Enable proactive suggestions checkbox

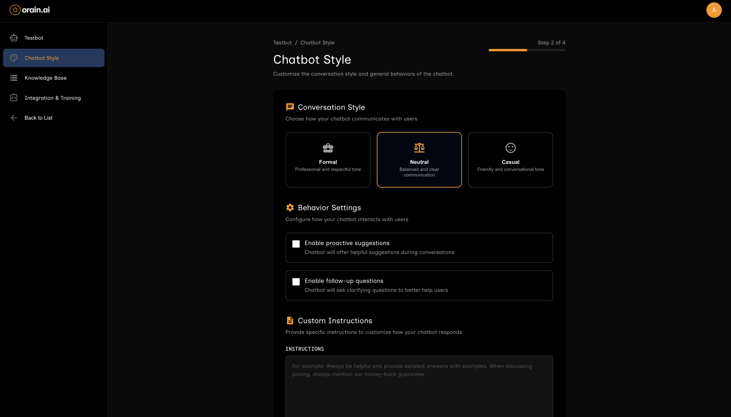pyautogui.click(x=296, y=244)
